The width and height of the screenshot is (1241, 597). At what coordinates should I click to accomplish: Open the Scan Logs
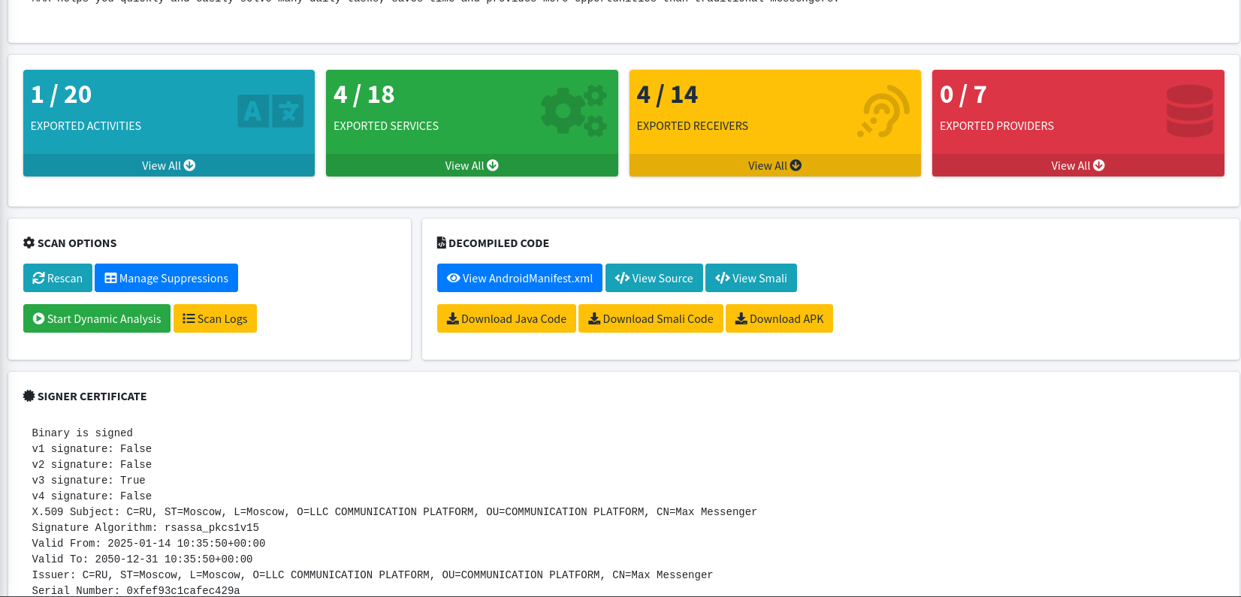[x=215, y=318]
